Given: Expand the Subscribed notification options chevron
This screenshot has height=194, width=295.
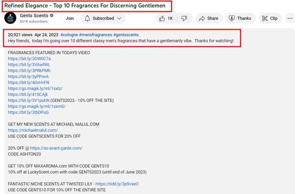Looking at the screenshot, I should (x=119, y=18).
